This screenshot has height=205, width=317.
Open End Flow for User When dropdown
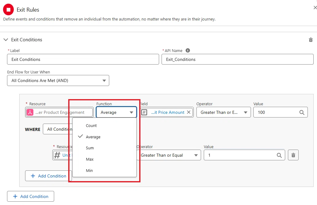[58, 80]
